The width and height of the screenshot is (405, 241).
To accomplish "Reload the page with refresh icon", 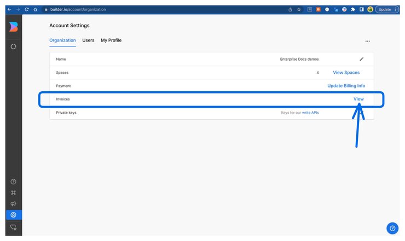I will [27, 9].
